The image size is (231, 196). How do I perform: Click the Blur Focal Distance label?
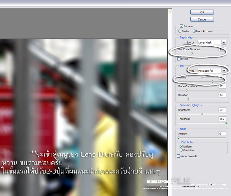tap(189, 49)
